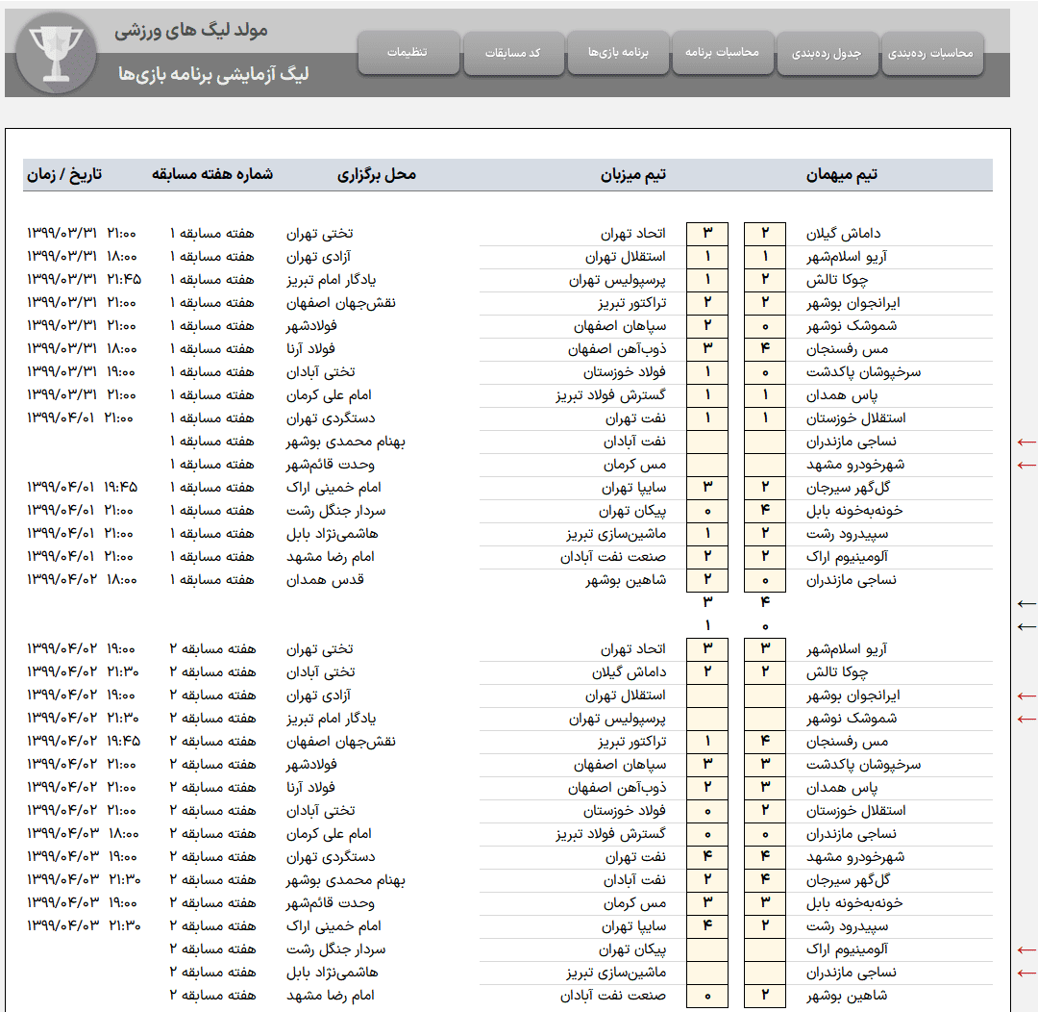
Task: Click empty guest score cell for شموشک نوشهر, week 2
Action: click(765, 719)
